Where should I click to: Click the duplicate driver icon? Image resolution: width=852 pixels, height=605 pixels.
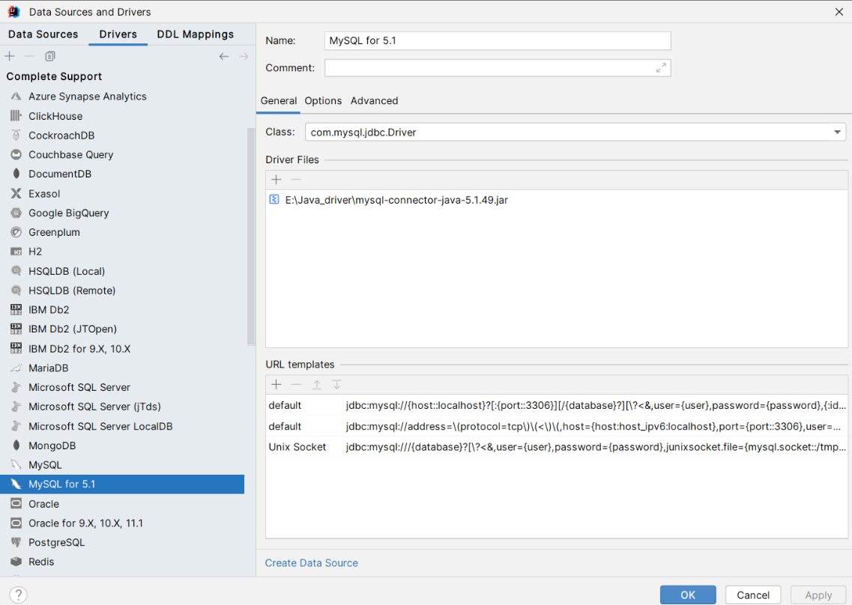(x=50, y=56)
